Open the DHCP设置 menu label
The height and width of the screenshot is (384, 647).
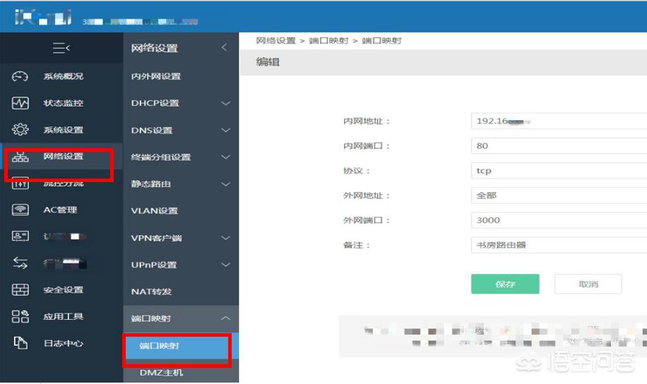(x=155, y=103)
